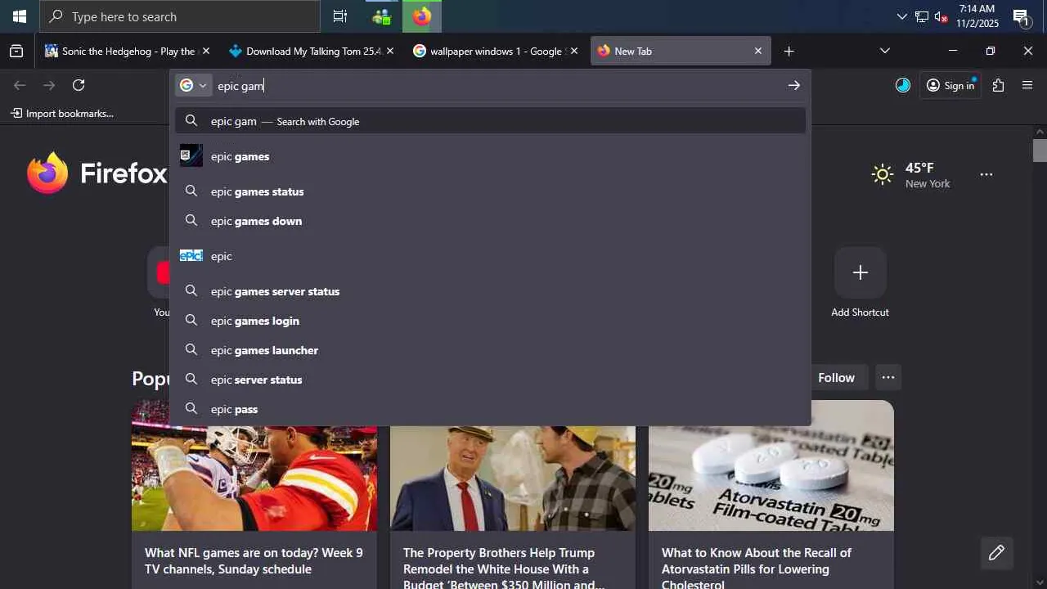Open the Firefox application menu
This screenshot has width=1047, height=589.
tap(1027, 85)
